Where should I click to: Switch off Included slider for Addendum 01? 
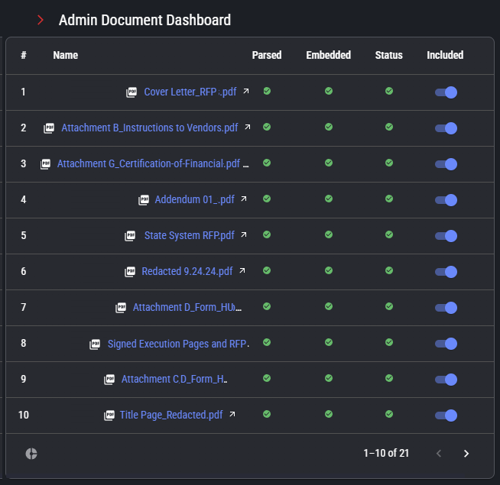(446, 200)
